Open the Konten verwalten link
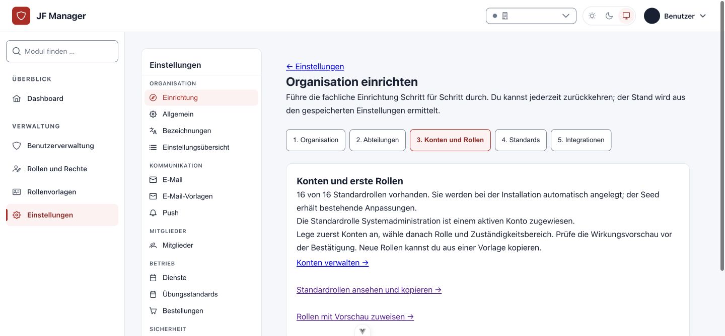The height and width of the screenshot is (336, 725). tap(333, 263)
